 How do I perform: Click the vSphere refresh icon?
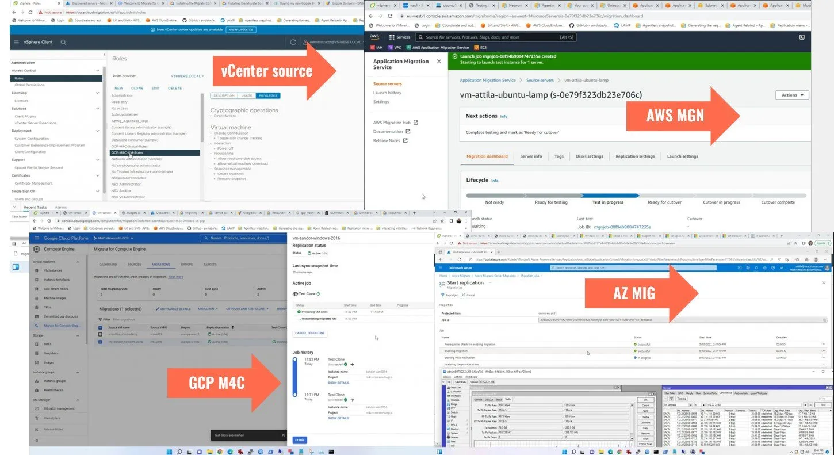293,42
